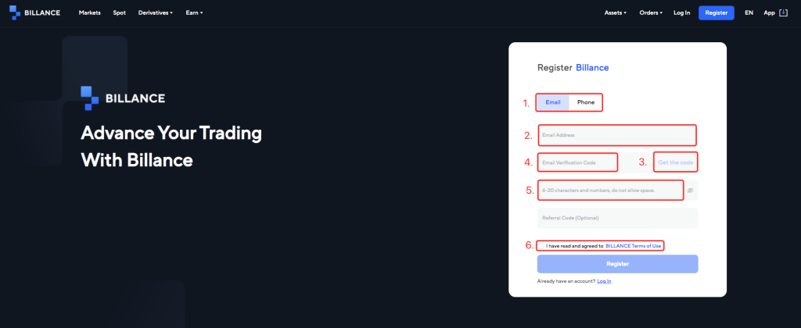Click the Email Address input field

point(616,136)
